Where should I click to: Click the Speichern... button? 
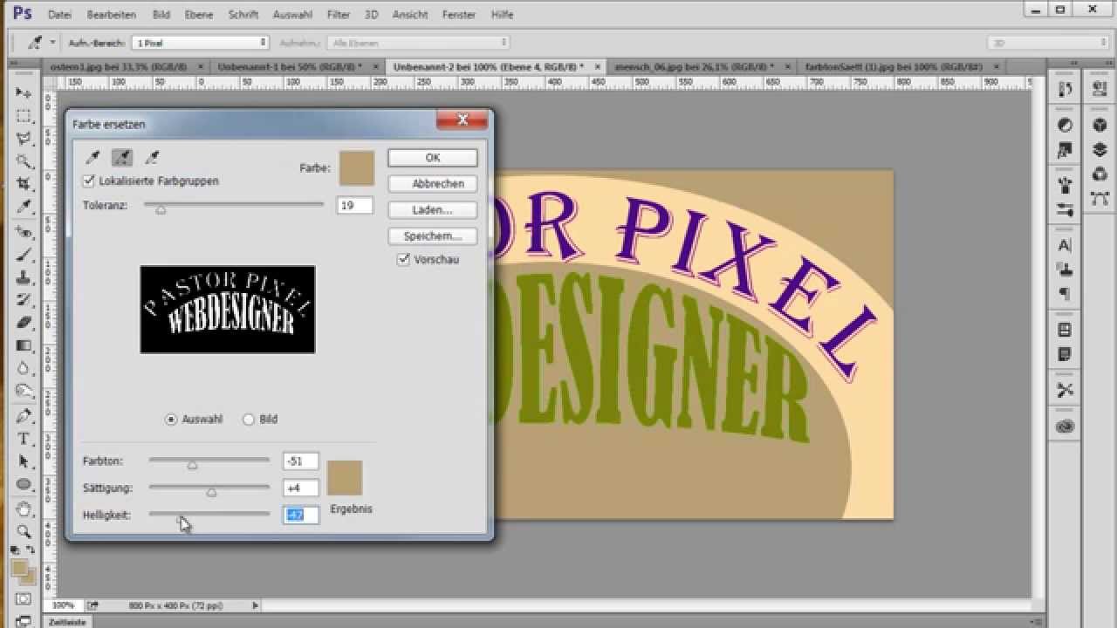[433, 236]
